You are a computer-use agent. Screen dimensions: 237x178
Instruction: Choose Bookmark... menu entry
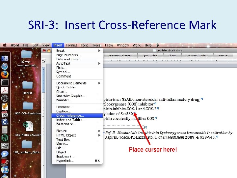pyautogui.click(x=77, y=157)
